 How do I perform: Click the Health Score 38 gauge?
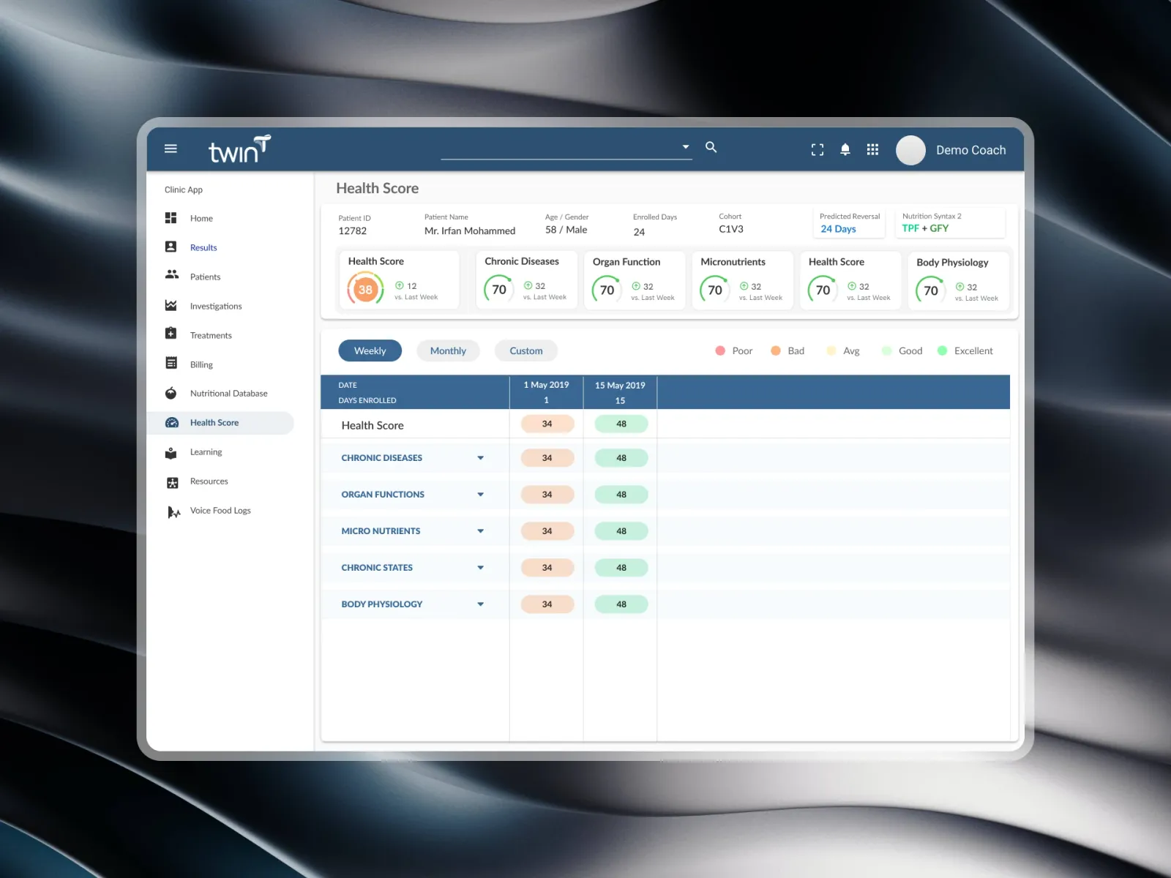(x=365, y=289)
